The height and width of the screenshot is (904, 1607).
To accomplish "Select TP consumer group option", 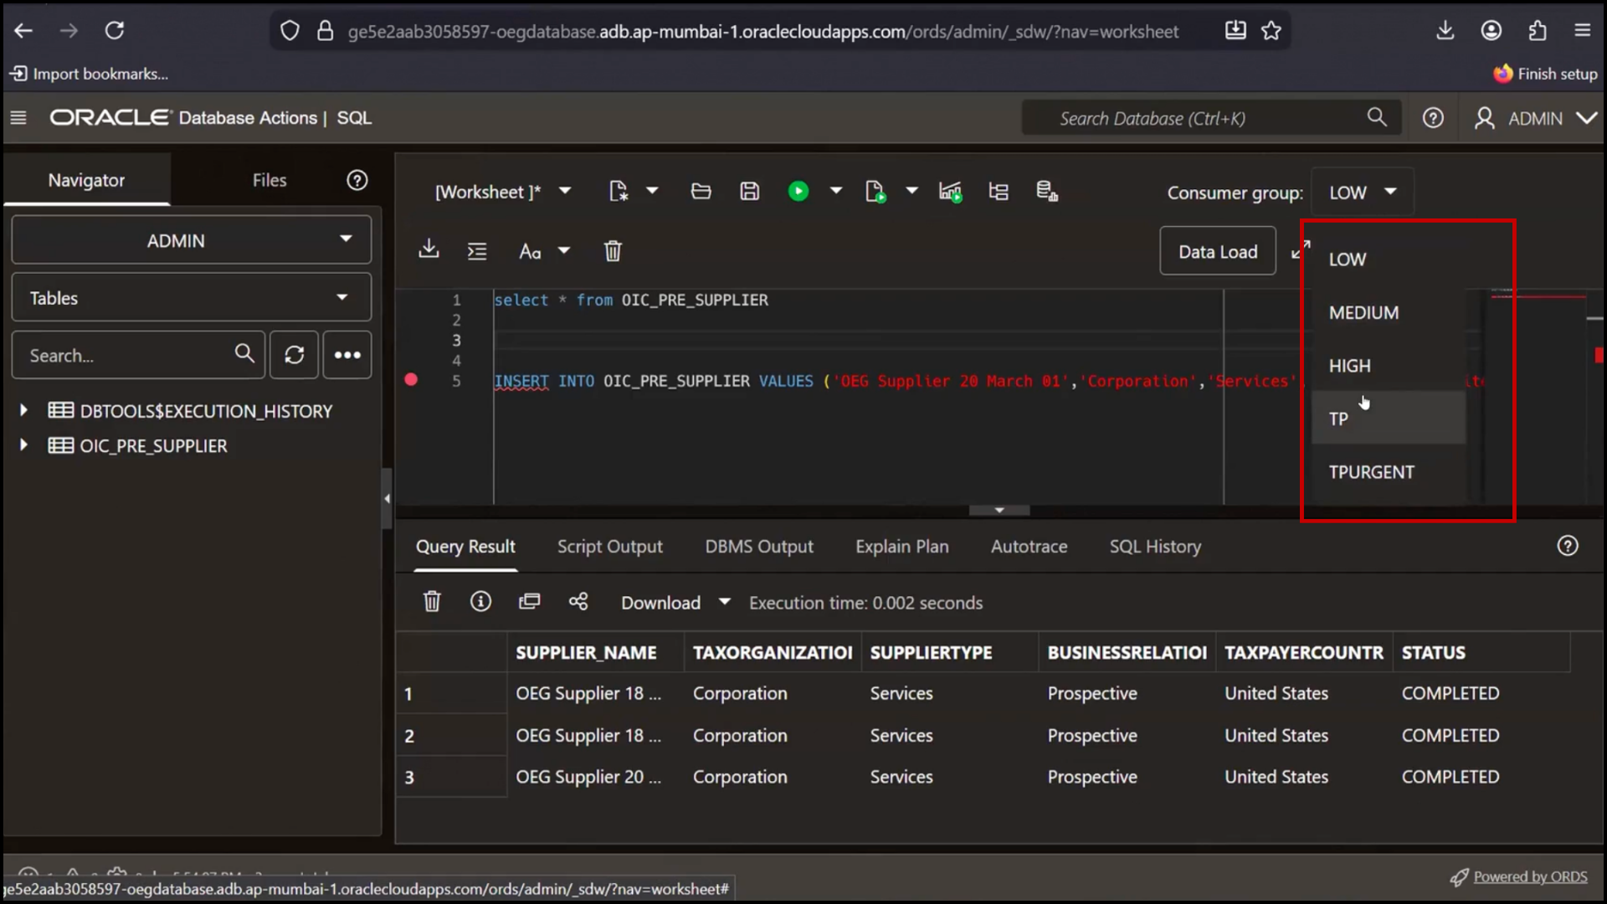I will 1389,418.
